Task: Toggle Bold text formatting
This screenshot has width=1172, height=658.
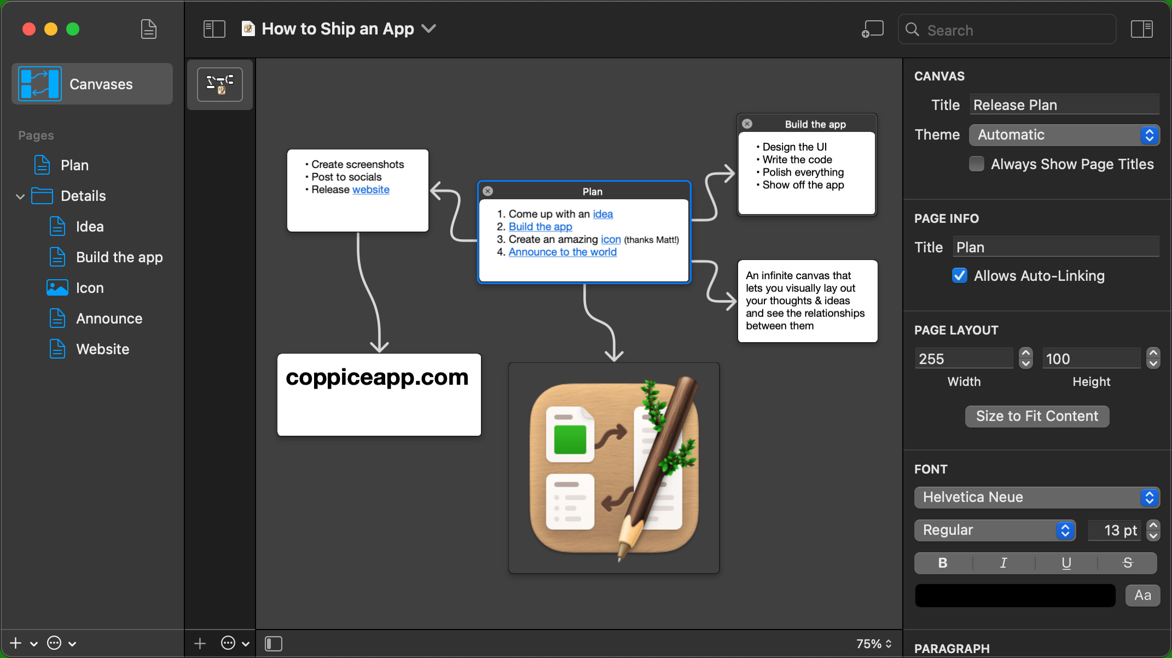Action: coord(943,563)
